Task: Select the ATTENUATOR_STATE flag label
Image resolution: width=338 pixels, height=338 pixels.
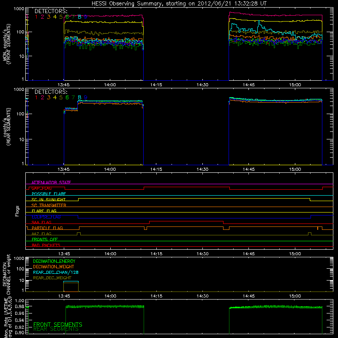Action: click(x=51, y=183)
